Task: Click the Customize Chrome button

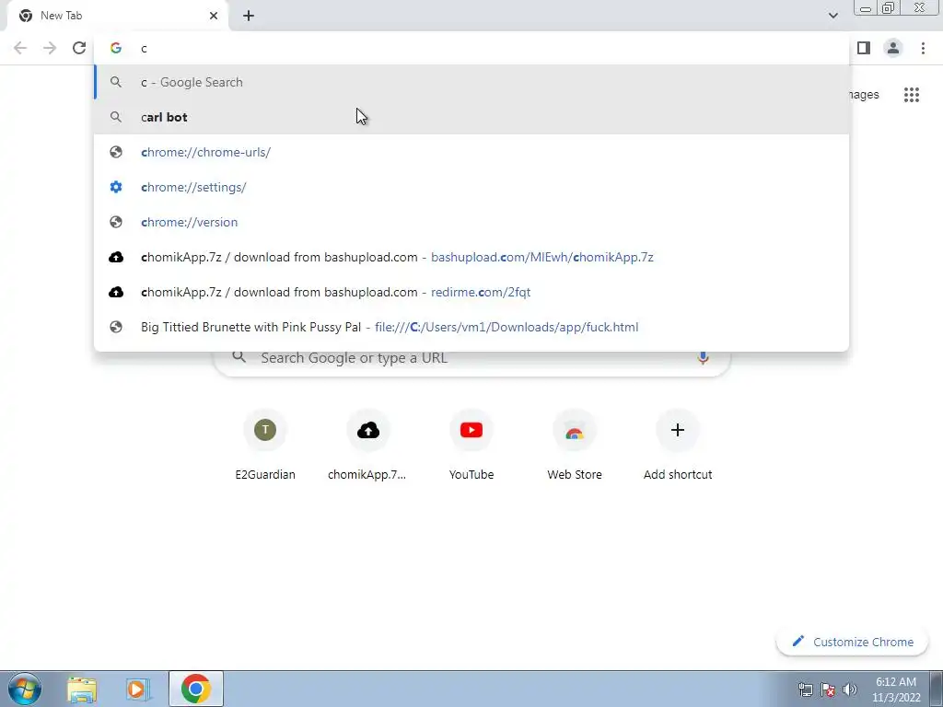Action: (852, 642)
